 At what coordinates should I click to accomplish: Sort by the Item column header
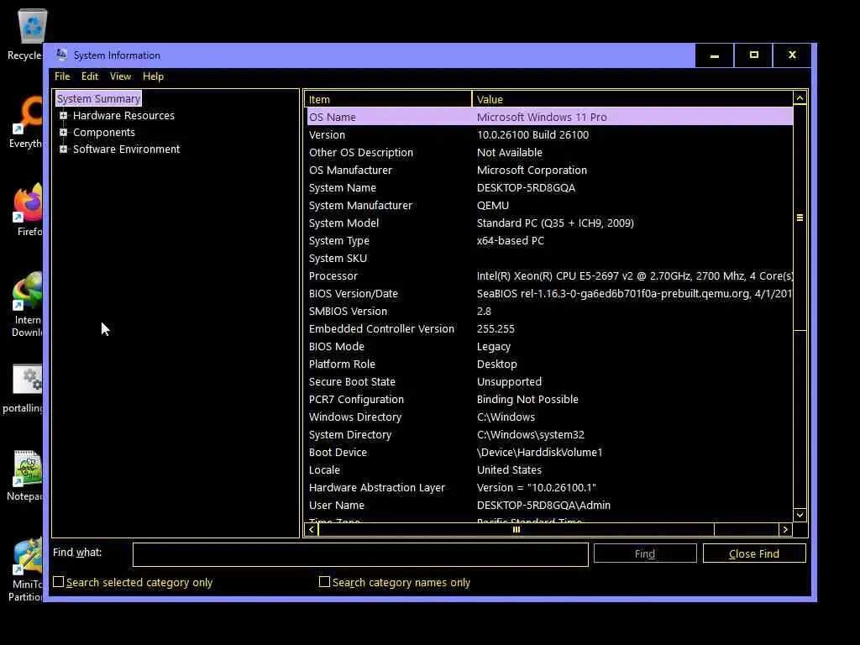pos(388,99)
